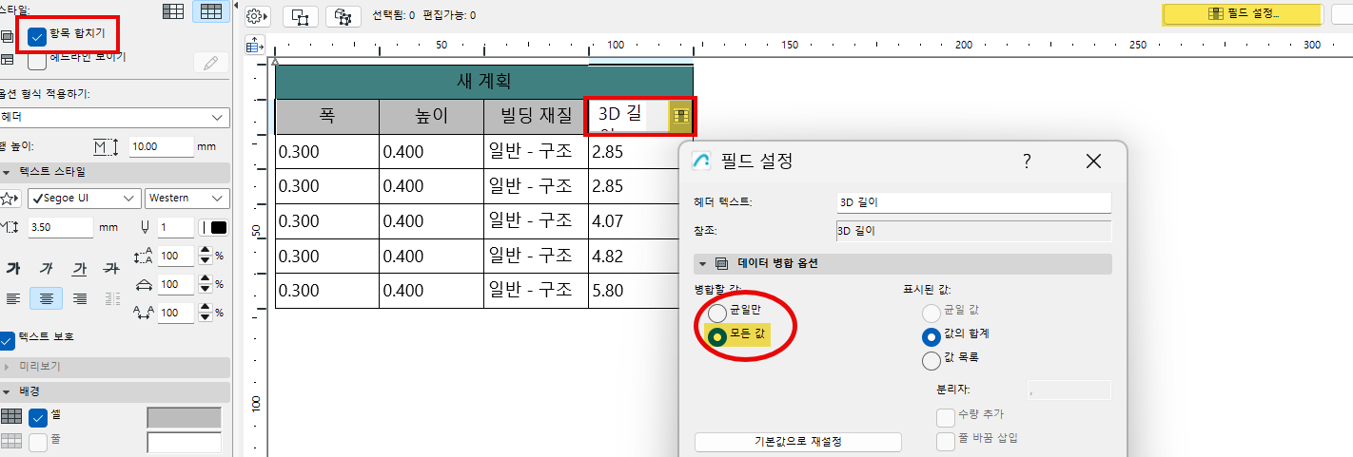This screenshot has height=457, width=1353.
Task: Click the cell background grid icon
Action: pyautogui.click(x=11, y=417)
